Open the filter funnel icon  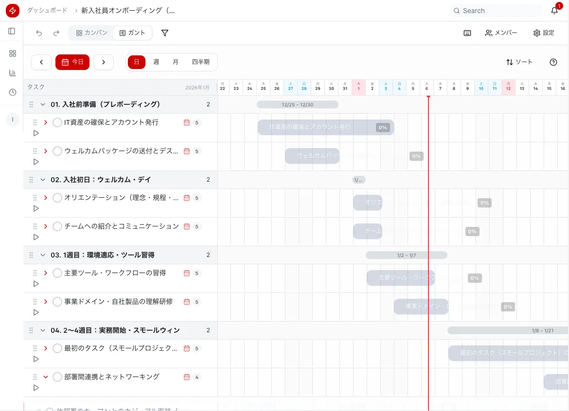[165, 33]
